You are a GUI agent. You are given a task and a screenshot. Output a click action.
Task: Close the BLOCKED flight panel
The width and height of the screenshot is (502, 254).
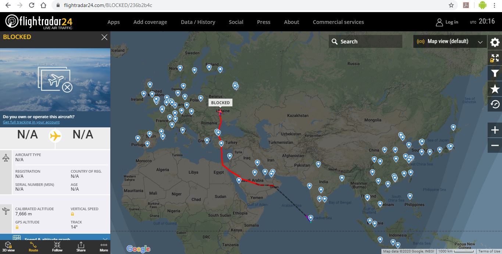click(104, 37)
